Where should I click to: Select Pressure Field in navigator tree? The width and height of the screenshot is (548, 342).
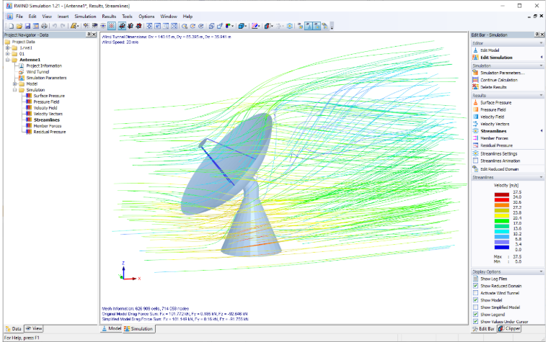[46, 102]
